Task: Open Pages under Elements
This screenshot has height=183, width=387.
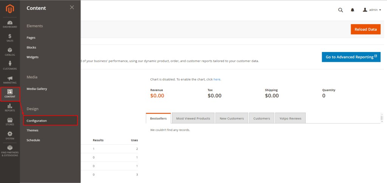Action: click(x=31, y=38)
